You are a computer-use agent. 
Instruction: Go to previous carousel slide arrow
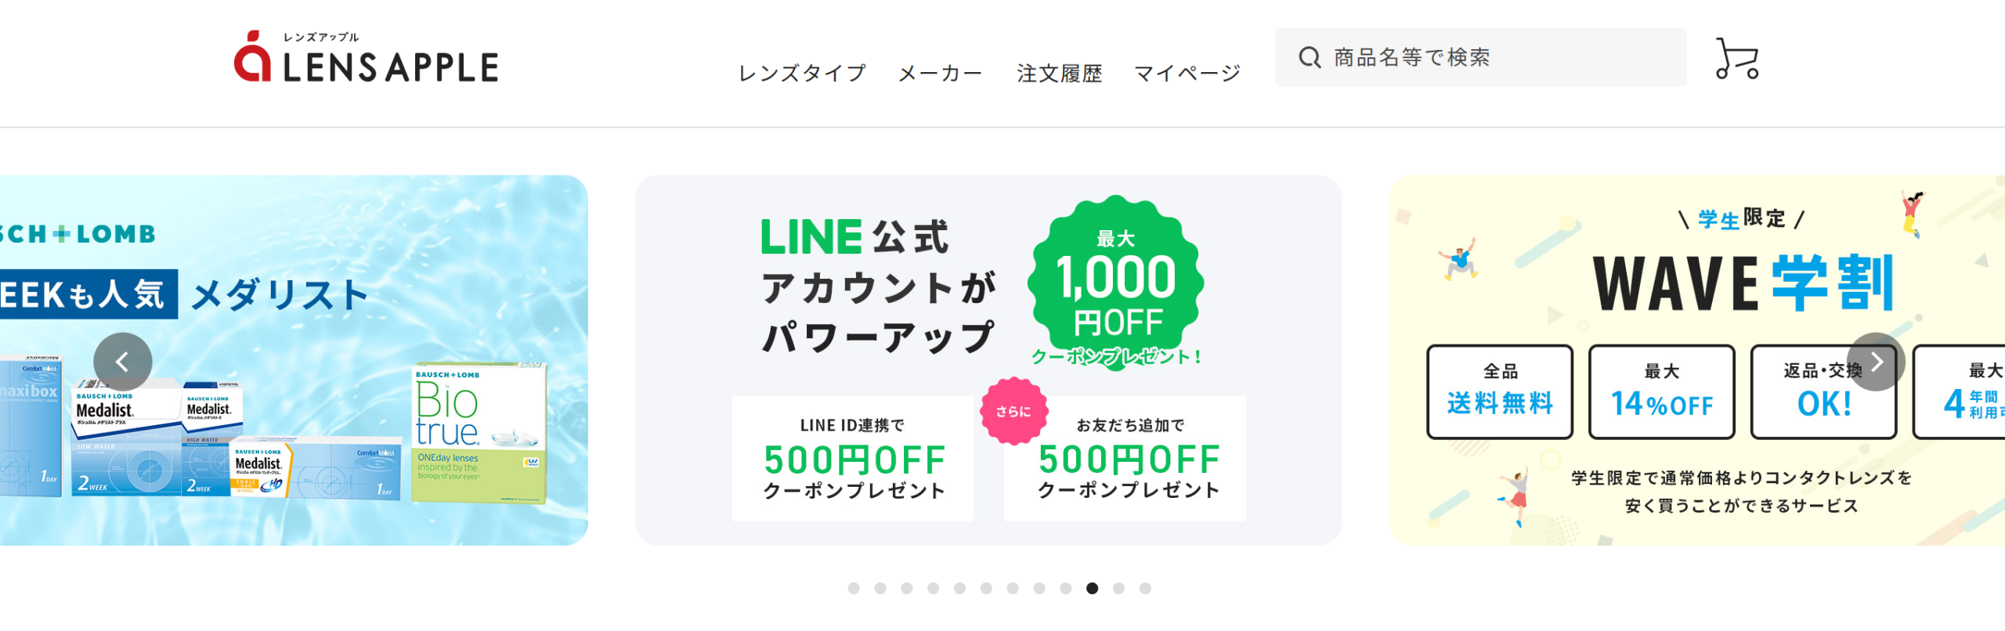point(123,362)
